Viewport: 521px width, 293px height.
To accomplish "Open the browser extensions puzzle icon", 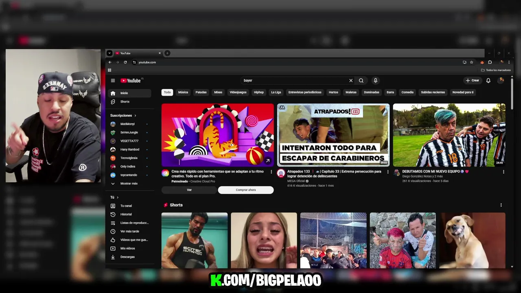I will (x=490, y=62).
